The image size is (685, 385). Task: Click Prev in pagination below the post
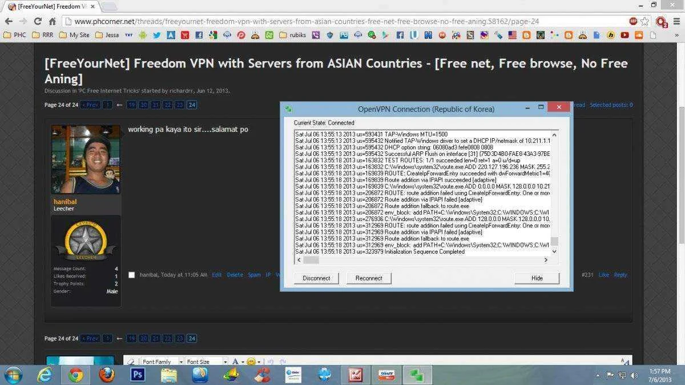90,338
